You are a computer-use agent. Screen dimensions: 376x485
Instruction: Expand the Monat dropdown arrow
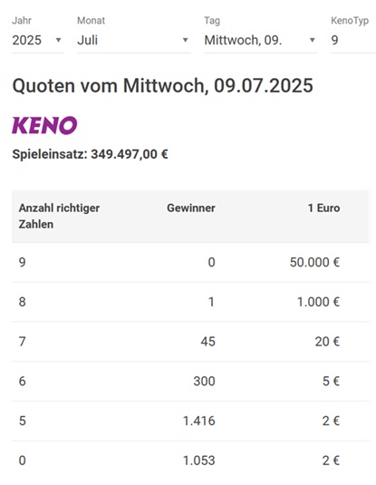pos(185,40)
